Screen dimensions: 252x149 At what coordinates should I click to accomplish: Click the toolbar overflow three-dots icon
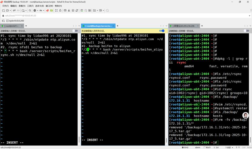251,10
